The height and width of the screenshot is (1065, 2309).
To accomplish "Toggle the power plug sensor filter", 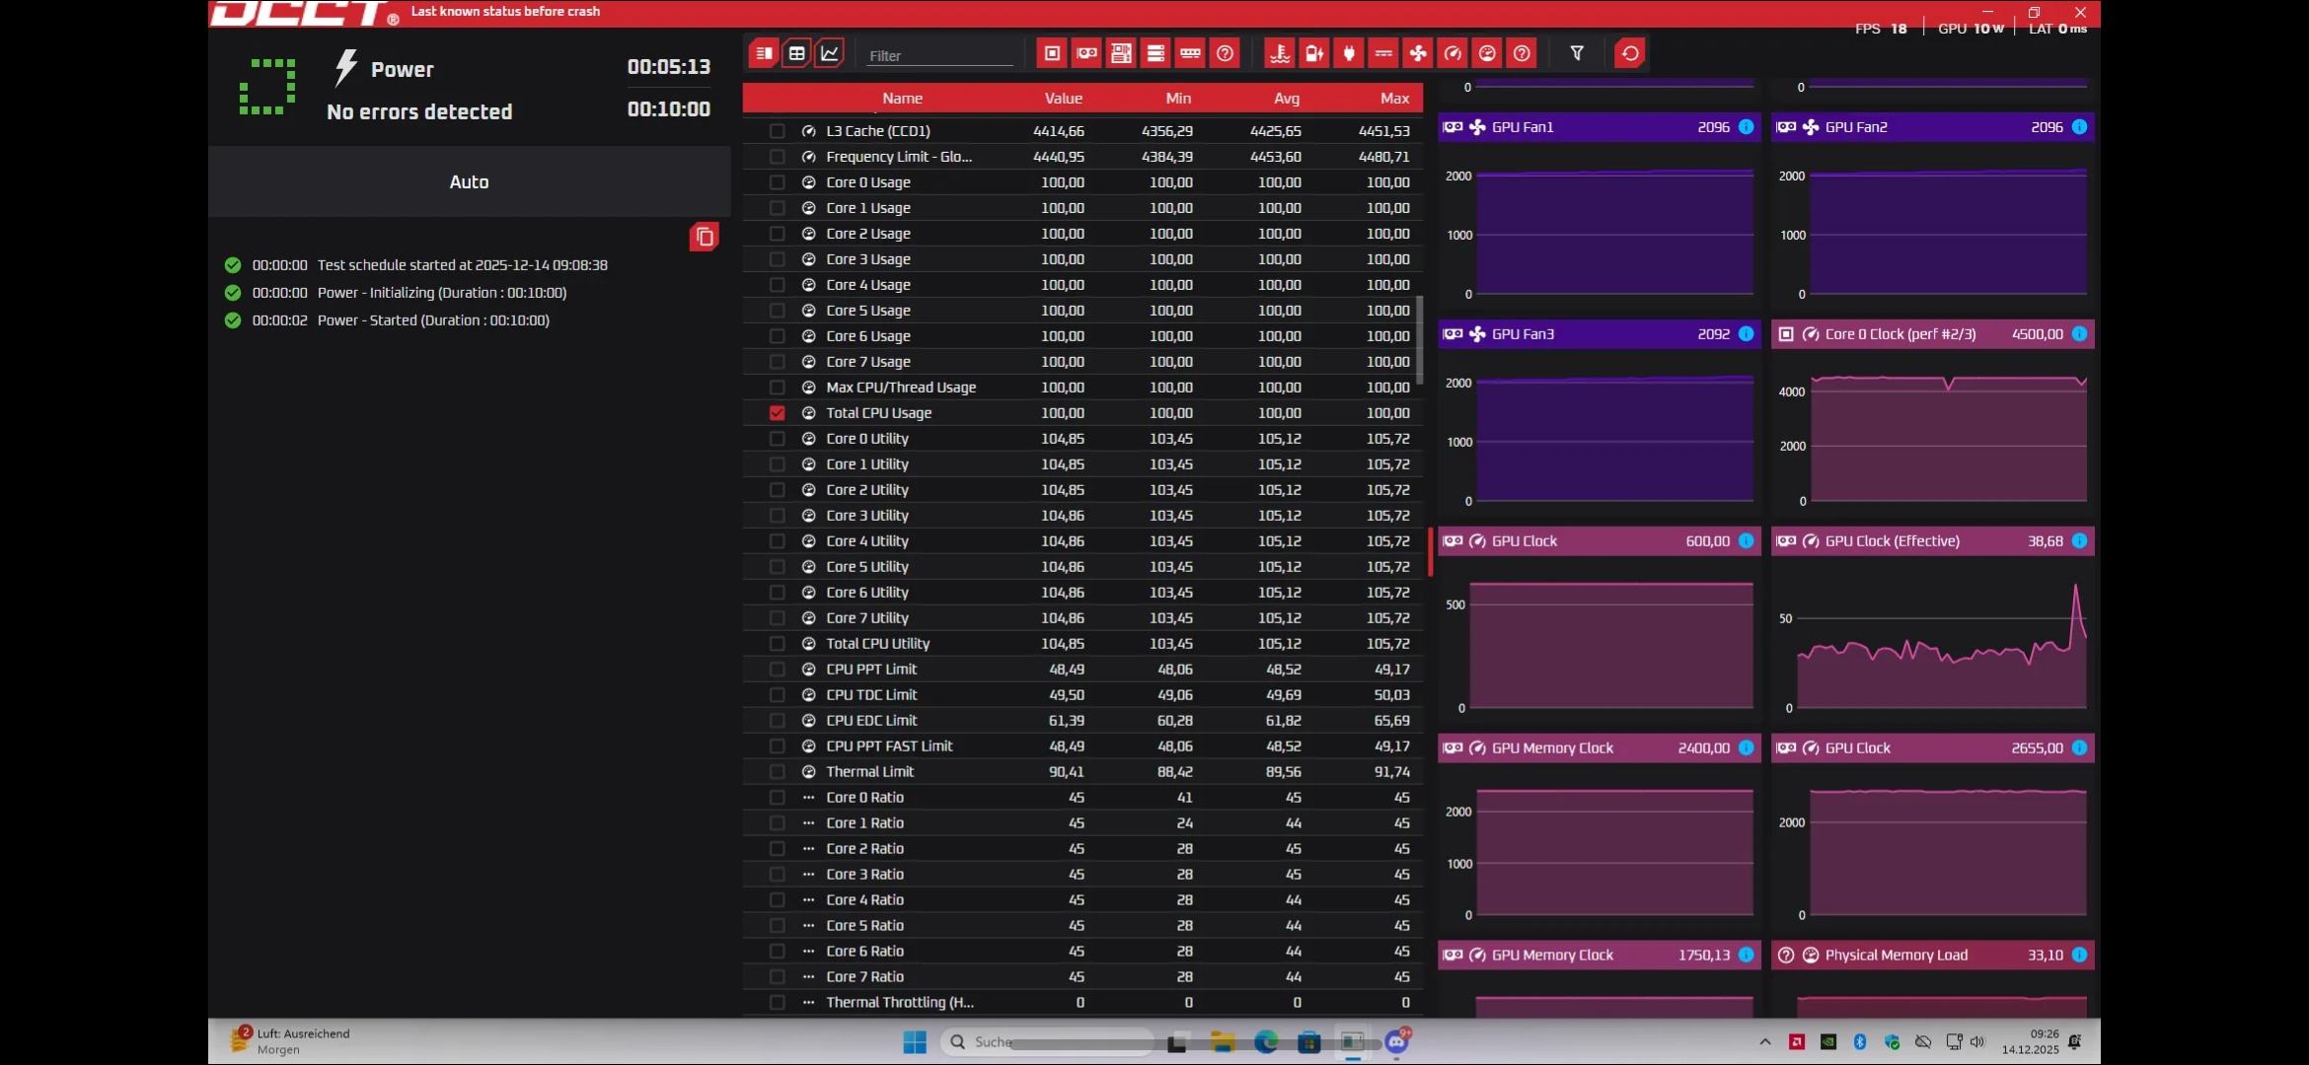I will (x=1349, y=53).
